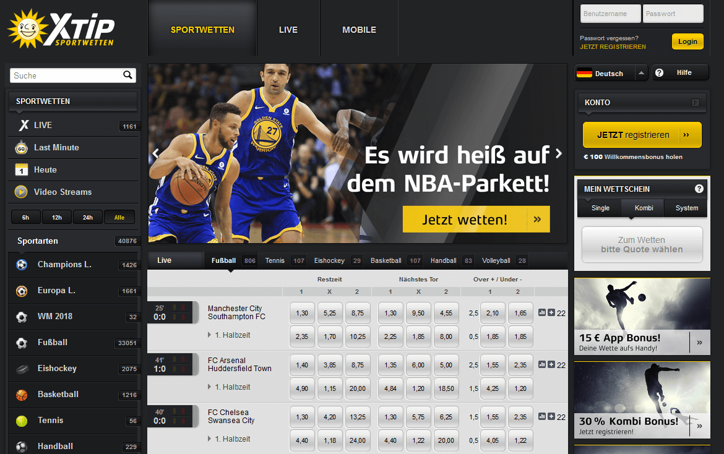Screen dimensions: 724x454
Task: Open the LIVE main navigation tab
Action: 288,30
